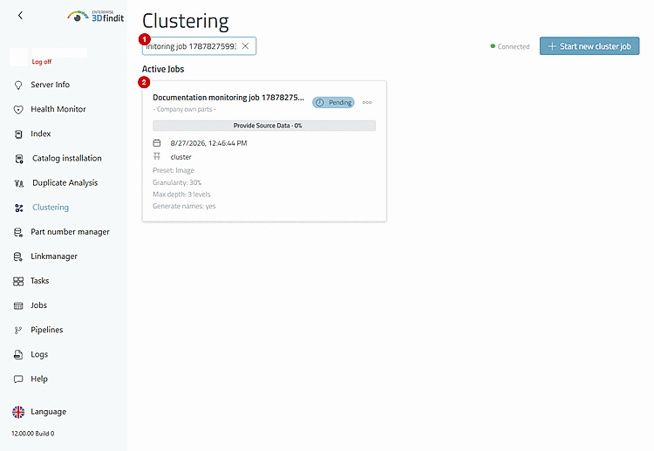654x451 pixels.
Task: Click the Active Jobs heading
Action: [163, 69]
